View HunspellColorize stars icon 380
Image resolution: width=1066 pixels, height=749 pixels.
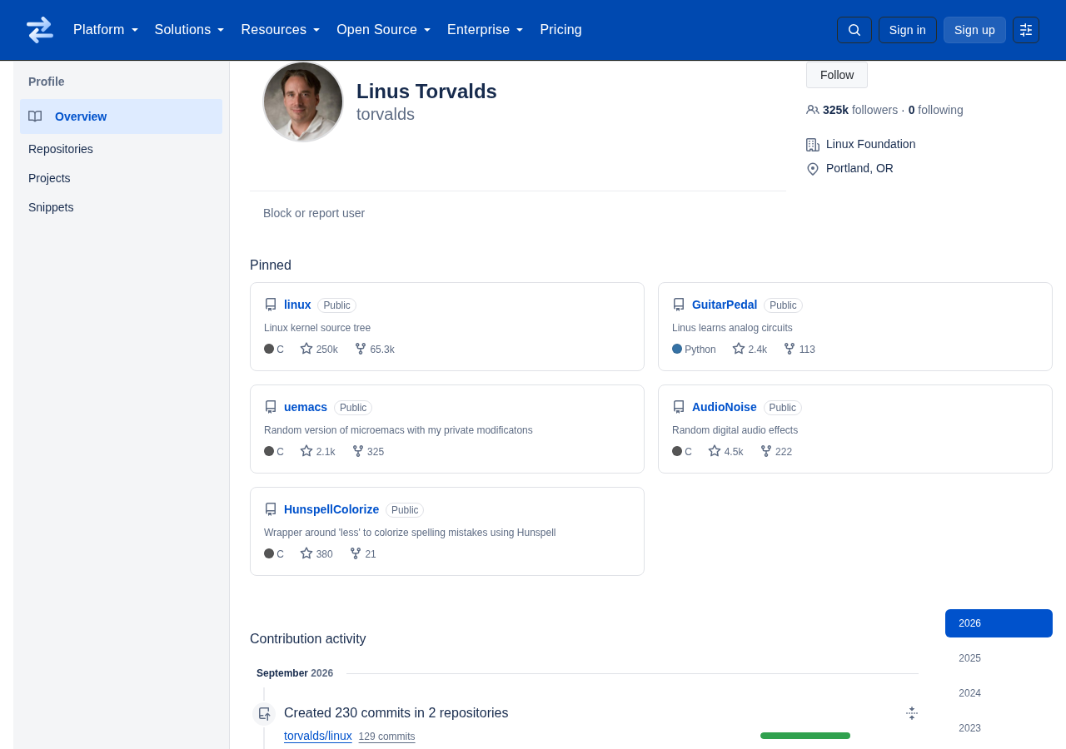click(306, 553)
